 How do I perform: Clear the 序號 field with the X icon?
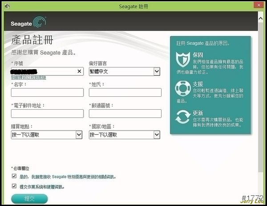pos(79,71)
